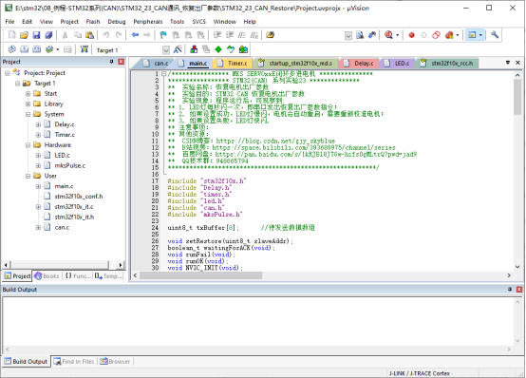Image resolution: width=526 pixels, height=378 pixels.
Task: Kill all breakpoints icon
Action: (x=449, y=35)
